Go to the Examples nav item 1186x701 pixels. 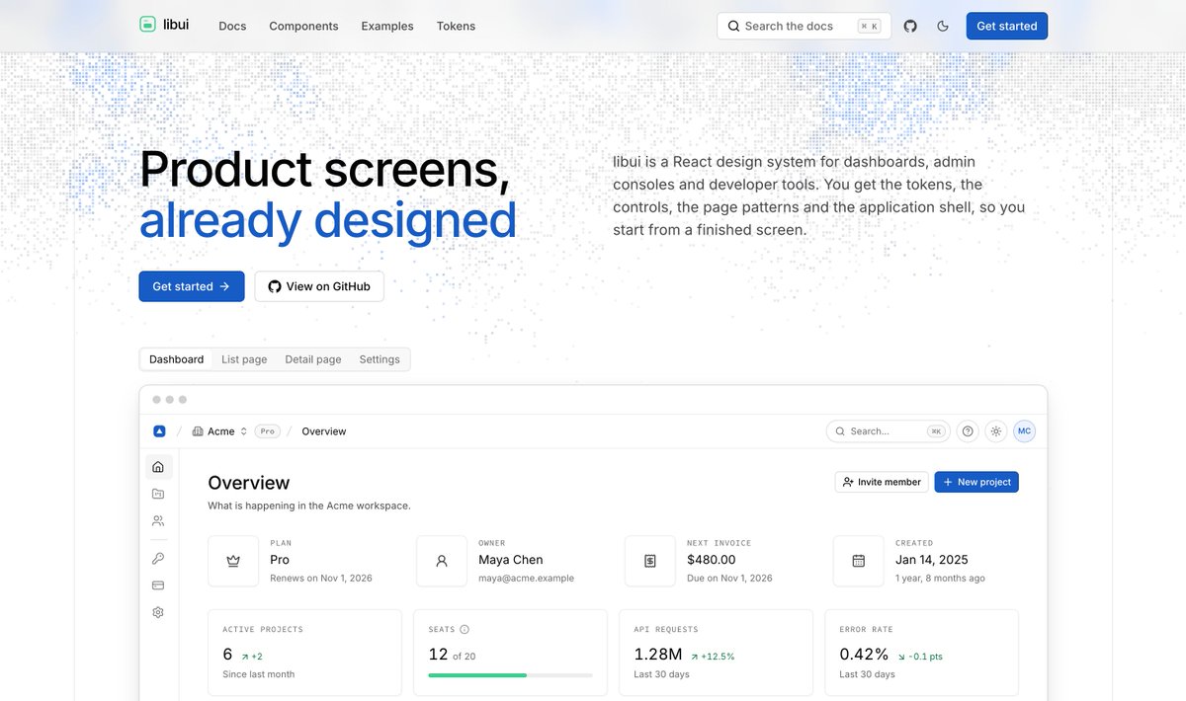click(x=387, y=26)
